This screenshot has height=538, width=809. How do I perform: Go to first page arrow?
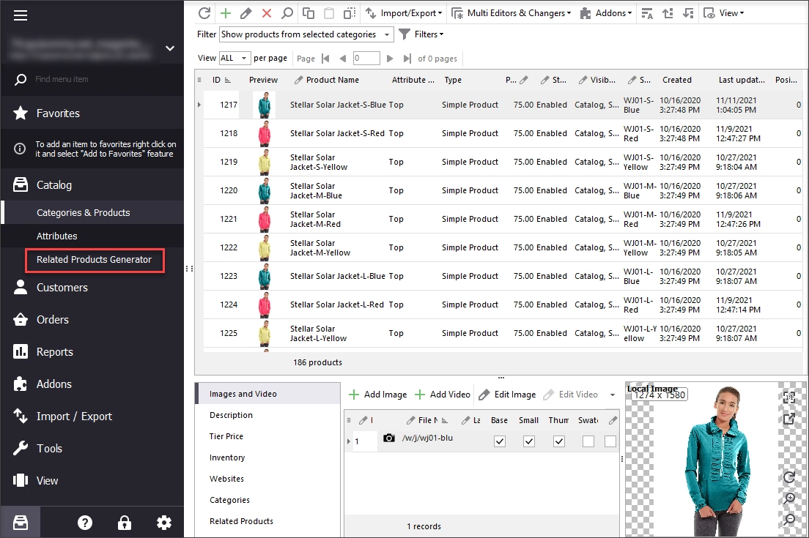tap(325, 59)
